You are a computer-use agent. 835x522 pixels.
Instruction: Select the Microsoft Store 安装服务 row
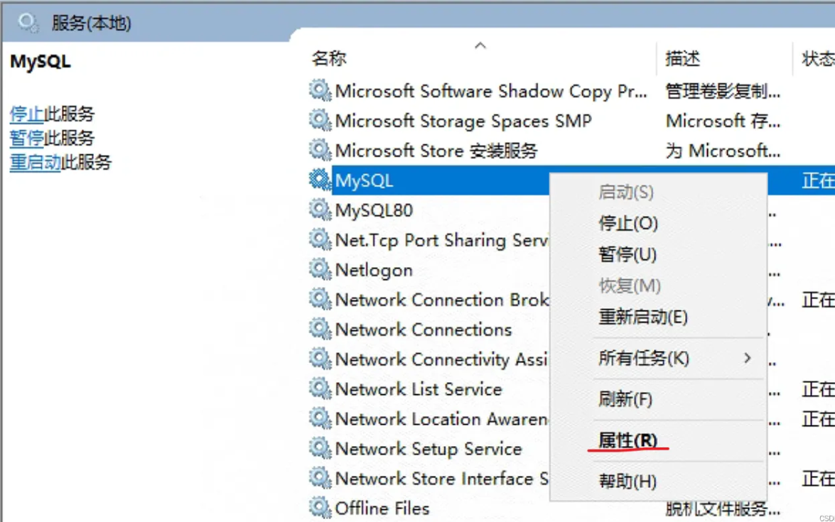(436, 151)
